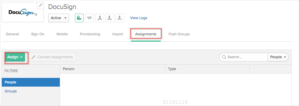Screen dimensions: 299x106
Task: Open the Push Groups tab
Action: (179, 34)
